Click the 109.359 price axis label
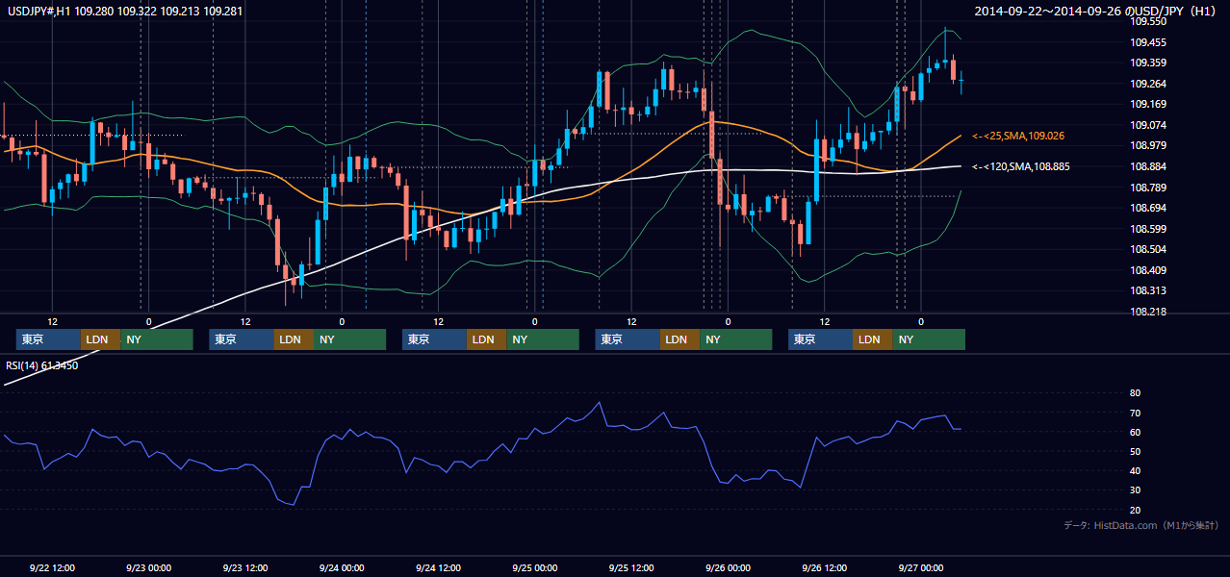Image resolution: width=1230 pixels, height=577 pixels. pyautogui.click(x=1147, y=63)
